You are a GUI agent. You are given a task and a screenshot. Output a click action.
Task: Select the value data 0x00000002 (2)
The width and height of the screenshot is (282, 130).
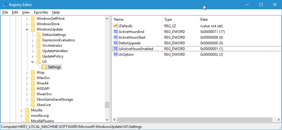tap(211, 54)
